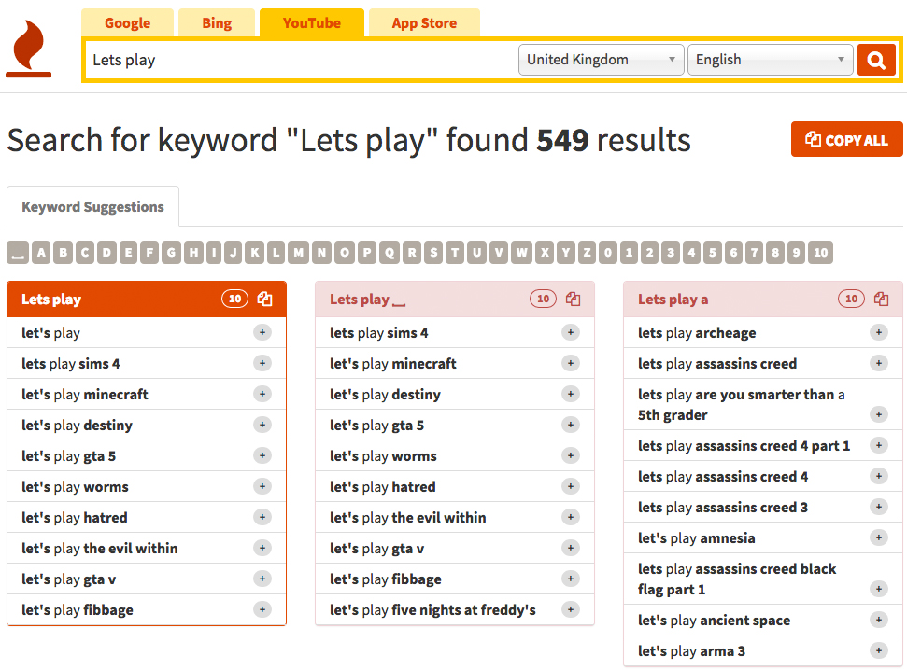Add "let's play arma 3" plus icon
Viewport: 907px width, 670px height.
tap(879, 650)
